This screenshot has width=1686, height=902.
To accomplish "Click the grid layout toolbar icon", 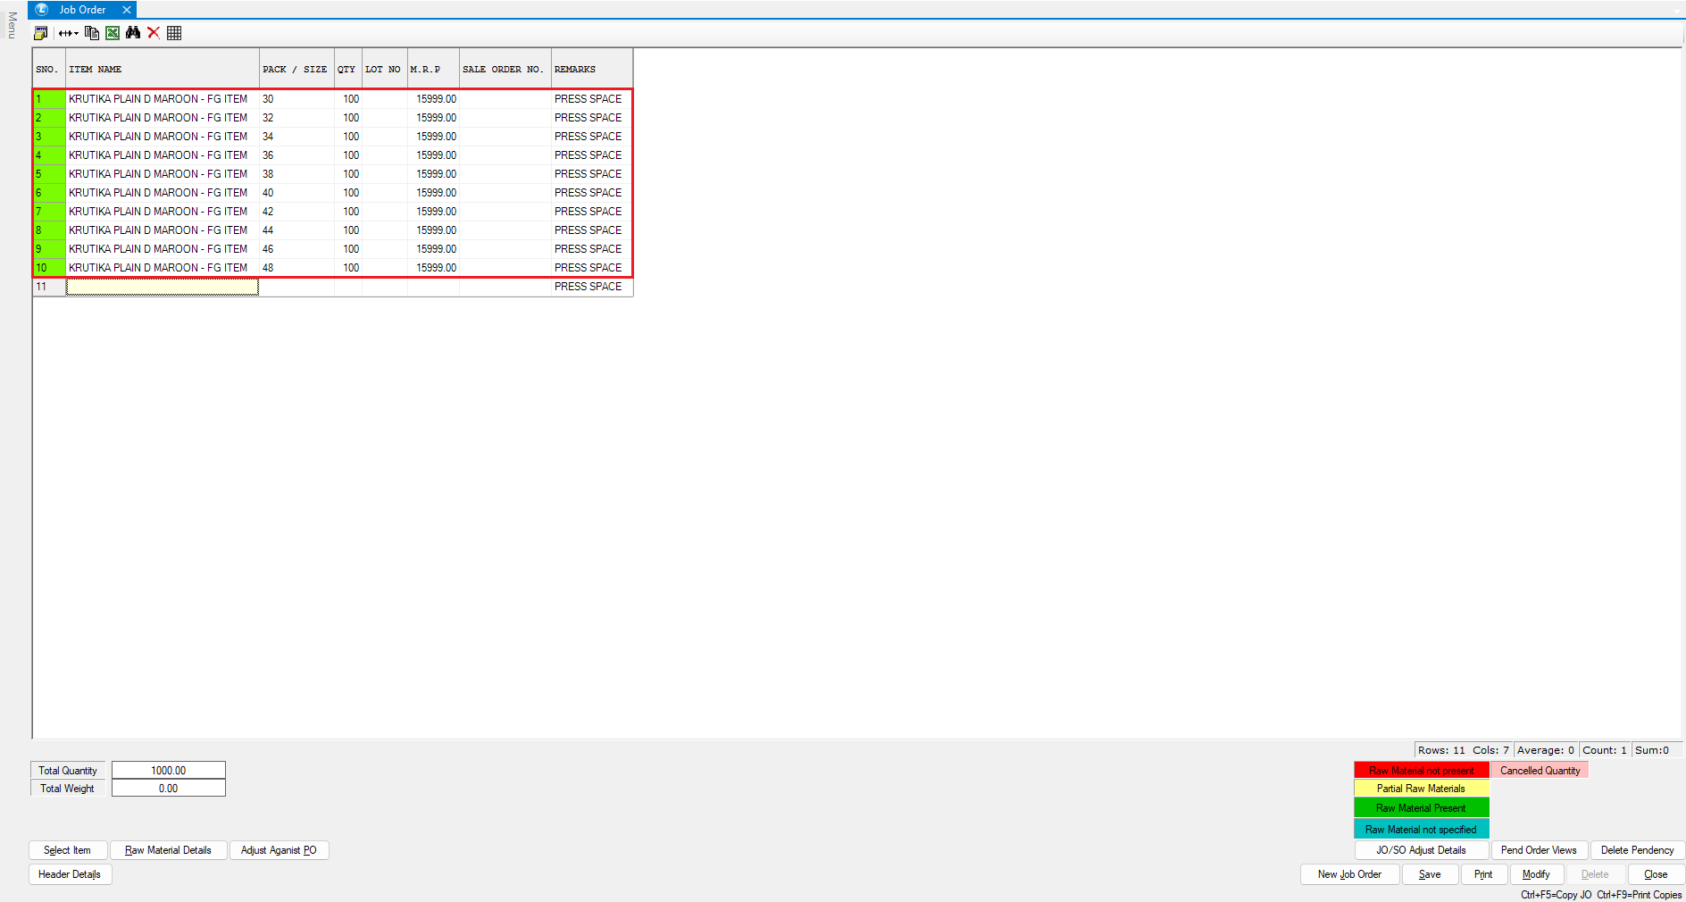I will pos(174,33).
